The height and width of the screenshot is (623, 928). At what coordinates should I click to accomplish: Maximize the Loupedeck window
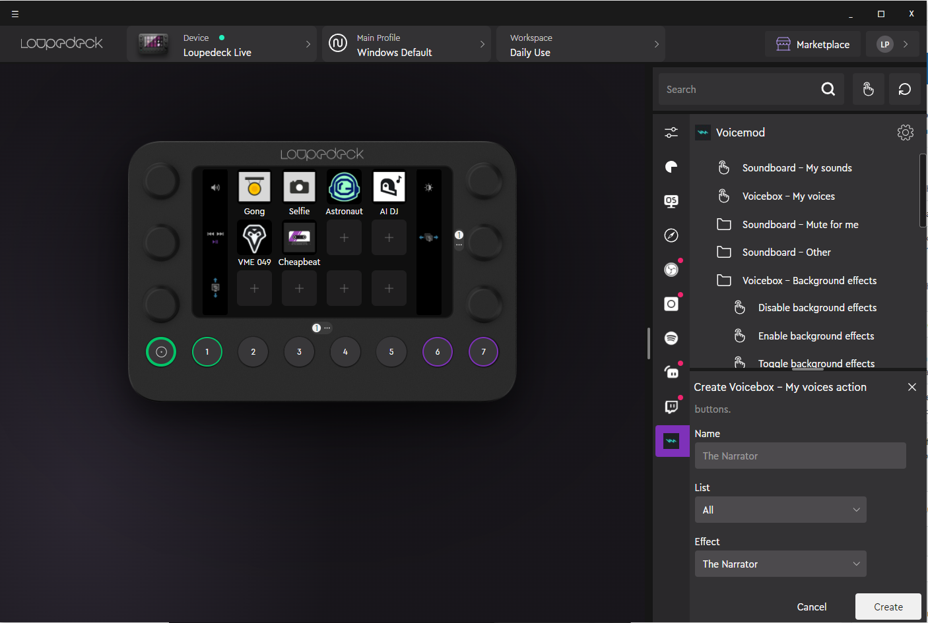pyautogui.click(x=880, y=14)
